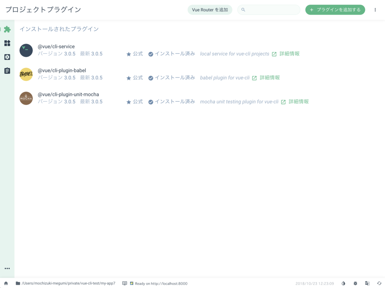Open 詳細情報 link for cli-plugin-unit-mocha
The width and height of the screenshot is (385, 288).
(x=299, y=102)
